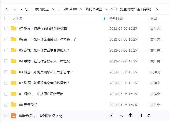Open 07 积累：打造你的持续创作引擎

point(43,29)
